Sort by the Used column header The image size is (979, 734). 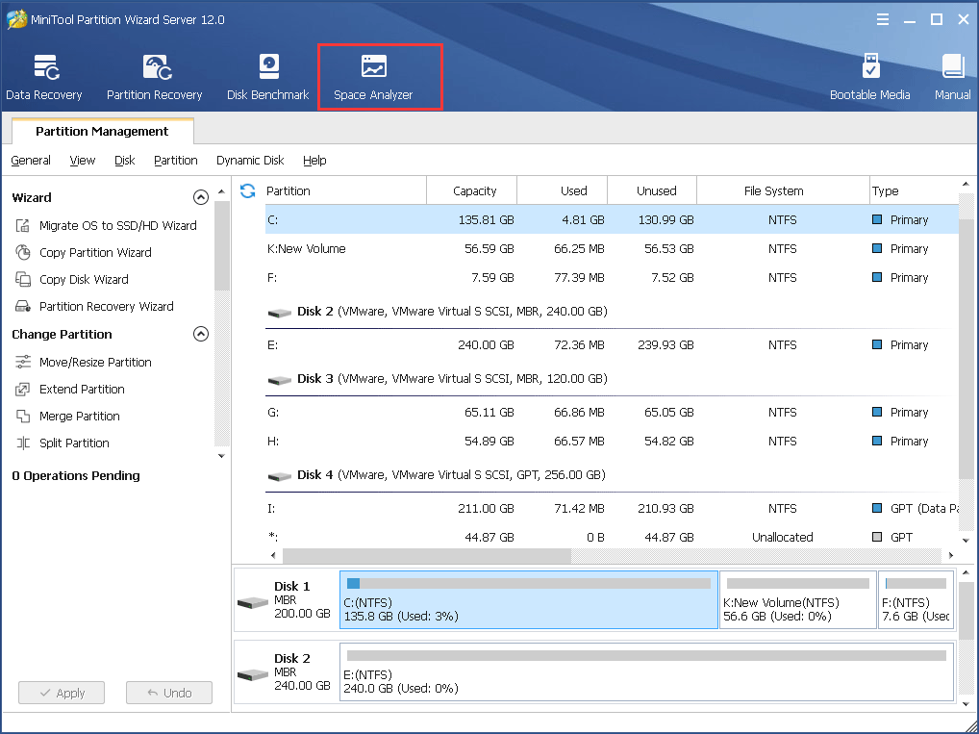coord(562,191)
